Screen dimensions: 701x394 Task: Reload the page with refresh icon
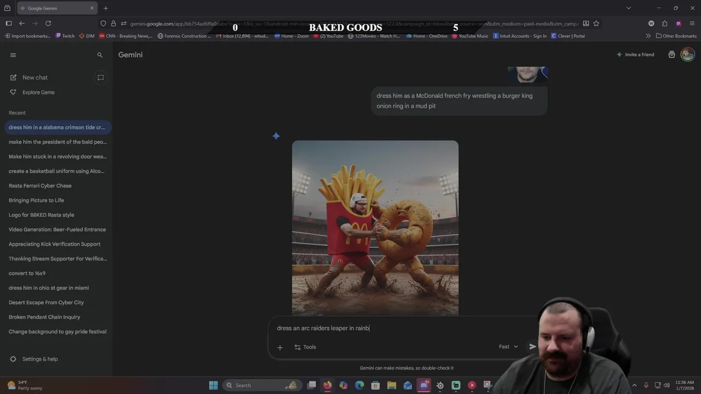pos(48,24)
